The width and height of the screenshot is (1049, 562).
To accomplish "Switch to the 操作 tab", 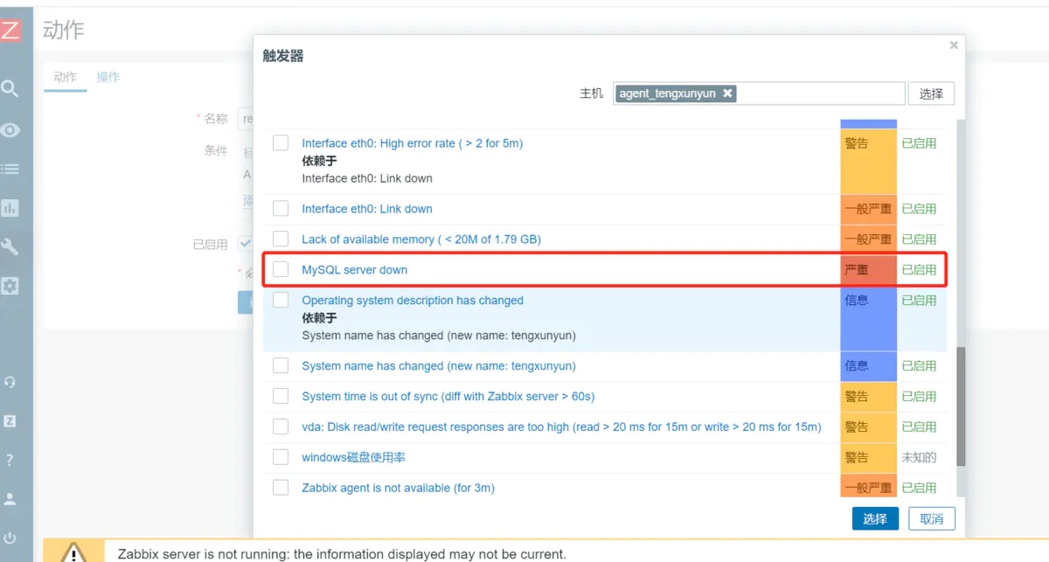I will pos(108,77).
